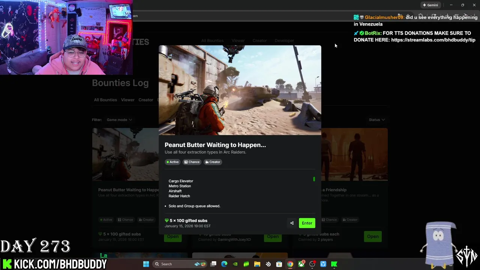Open Task View on the taskbar
The height and width of the screenshot is (270, 480).
click(213, 264)
